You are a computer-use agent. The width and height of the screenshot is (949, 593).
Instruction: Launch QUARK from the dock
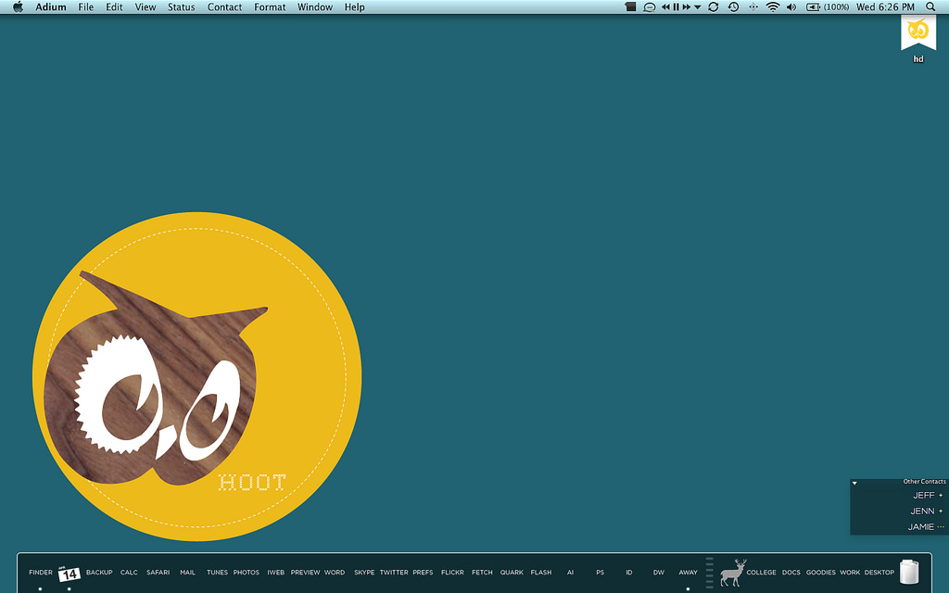point(512,573)
